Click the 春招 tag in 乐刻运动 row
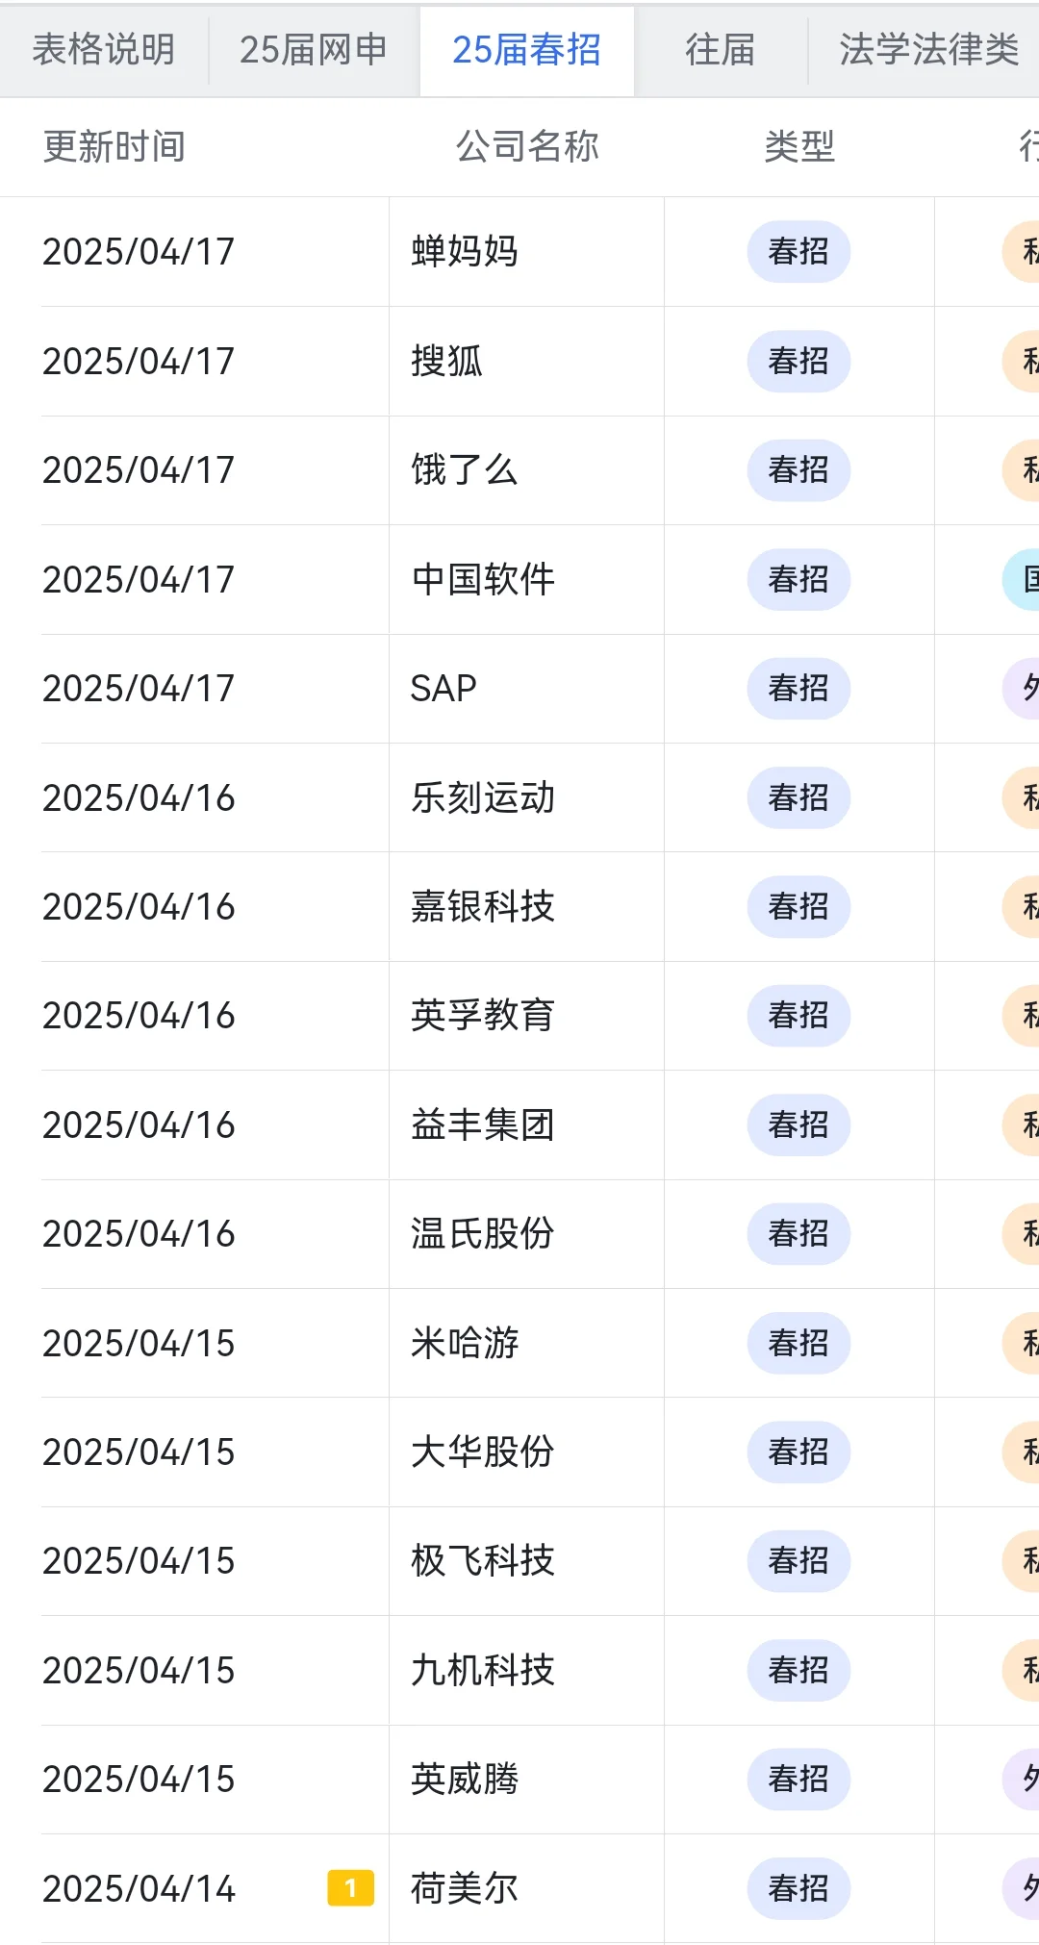The width and height of the screenshot is (1039, 1945). pyautogui.click(x=798, y=797)
